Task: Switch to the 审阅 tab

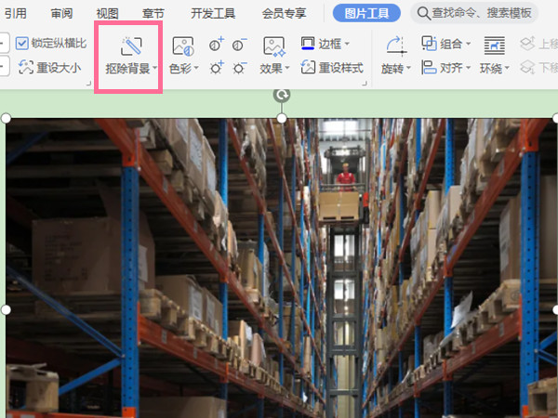Action: click(x=61, y=14)
